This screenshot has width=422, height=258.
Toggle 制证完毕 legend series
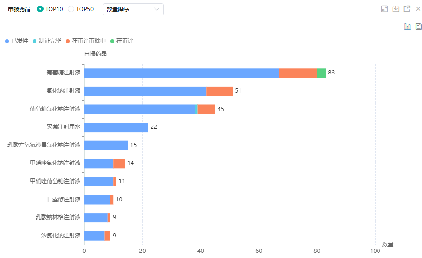pos(47,41)
